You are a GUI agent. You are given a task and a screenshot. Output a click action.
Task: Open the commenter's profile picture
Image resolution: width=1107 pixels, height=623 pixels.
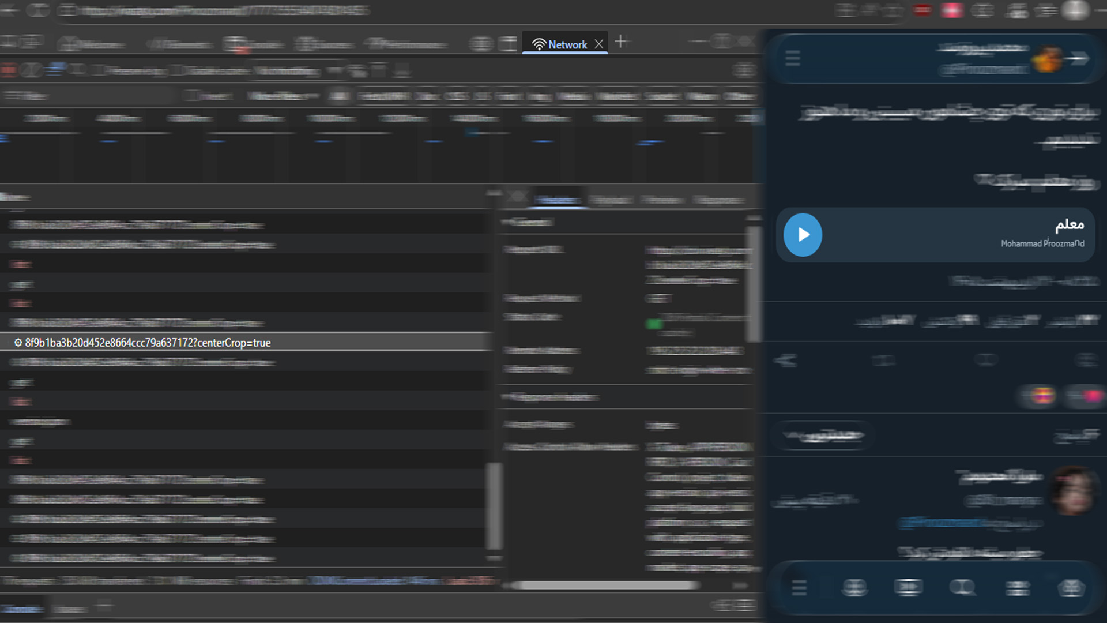(1073, 490)
